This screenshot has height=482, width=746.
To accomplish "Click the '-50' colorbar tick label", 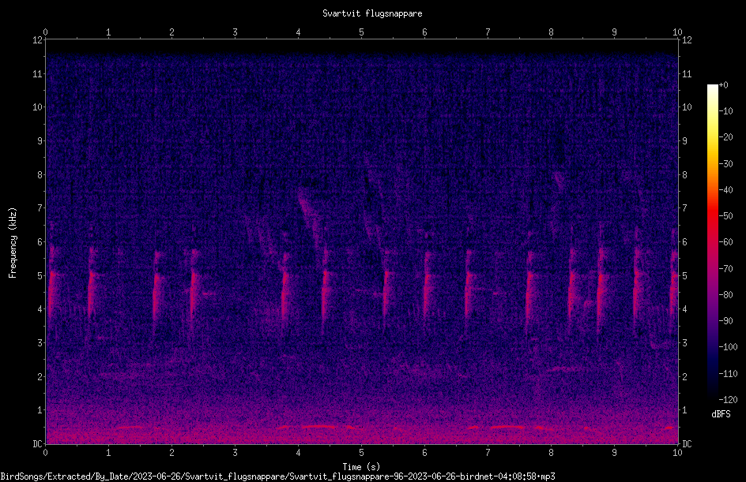I will [x=726, y=216].
